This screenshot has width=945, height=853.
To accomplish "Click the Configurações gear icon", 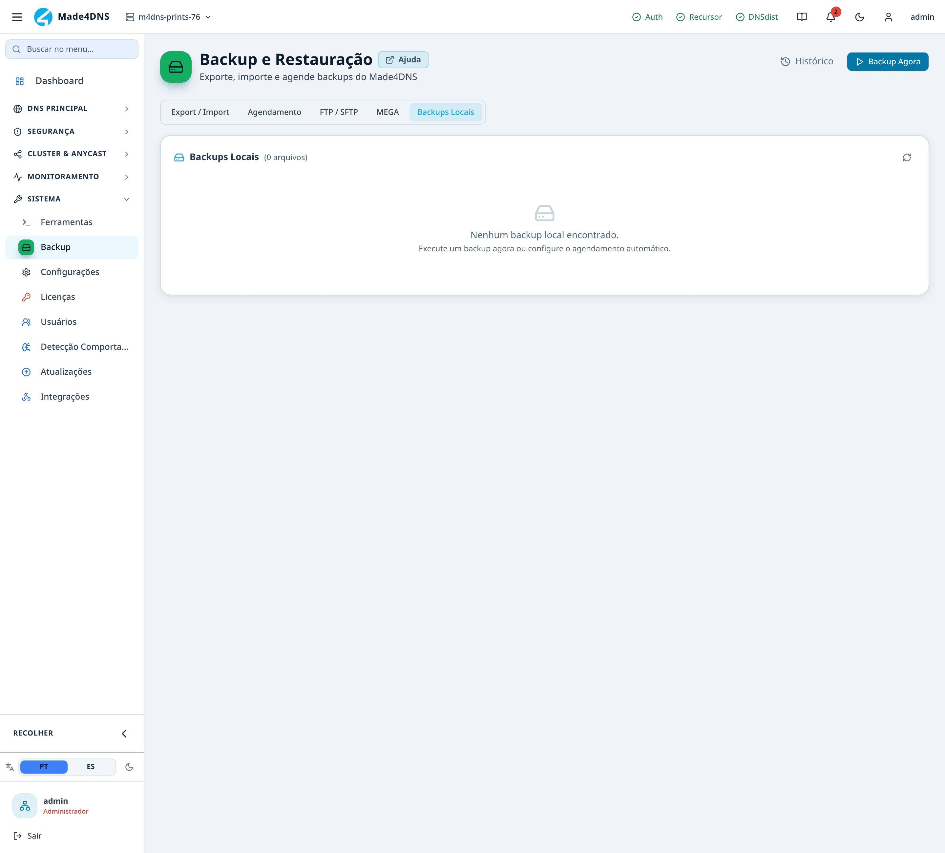I will 26,272.
